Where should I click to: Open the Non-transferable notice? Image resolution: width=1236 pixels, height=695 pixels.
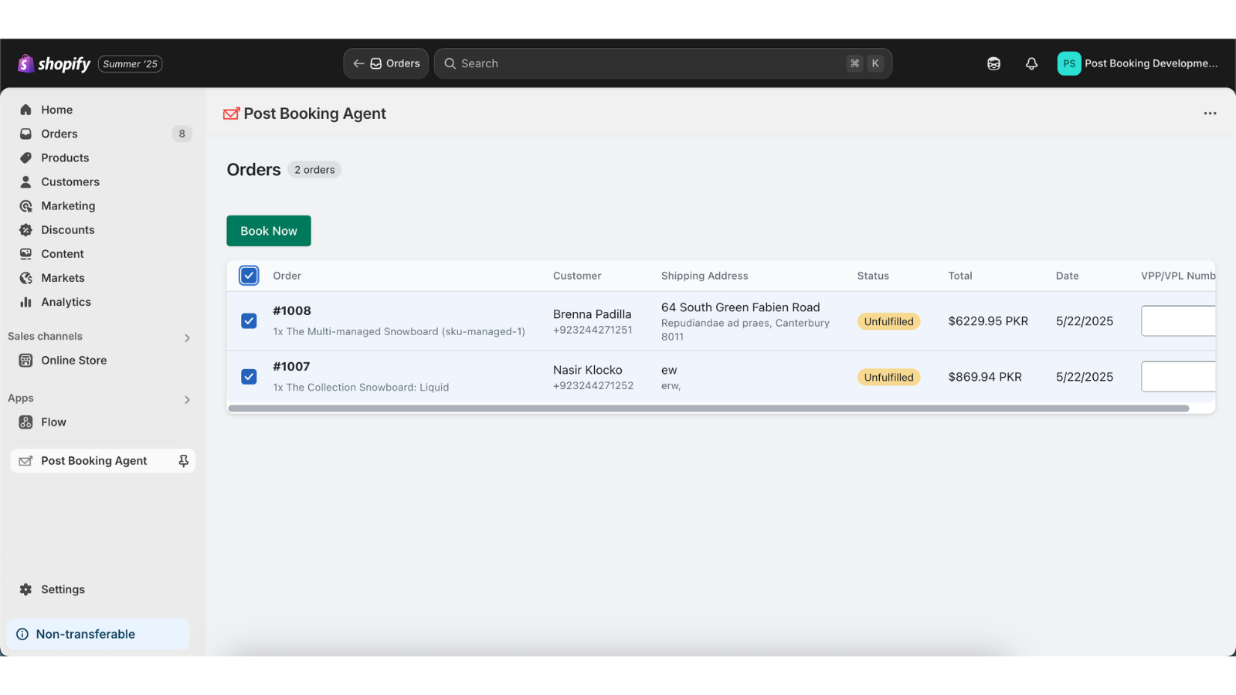tap(98, 634)
